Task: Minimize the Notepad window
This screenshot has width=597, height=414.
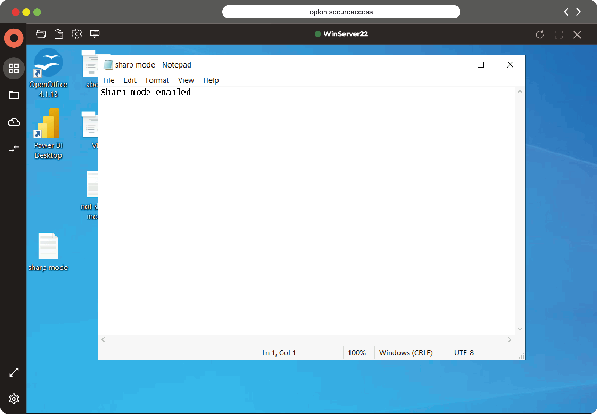Action: (x=451, y=64)
